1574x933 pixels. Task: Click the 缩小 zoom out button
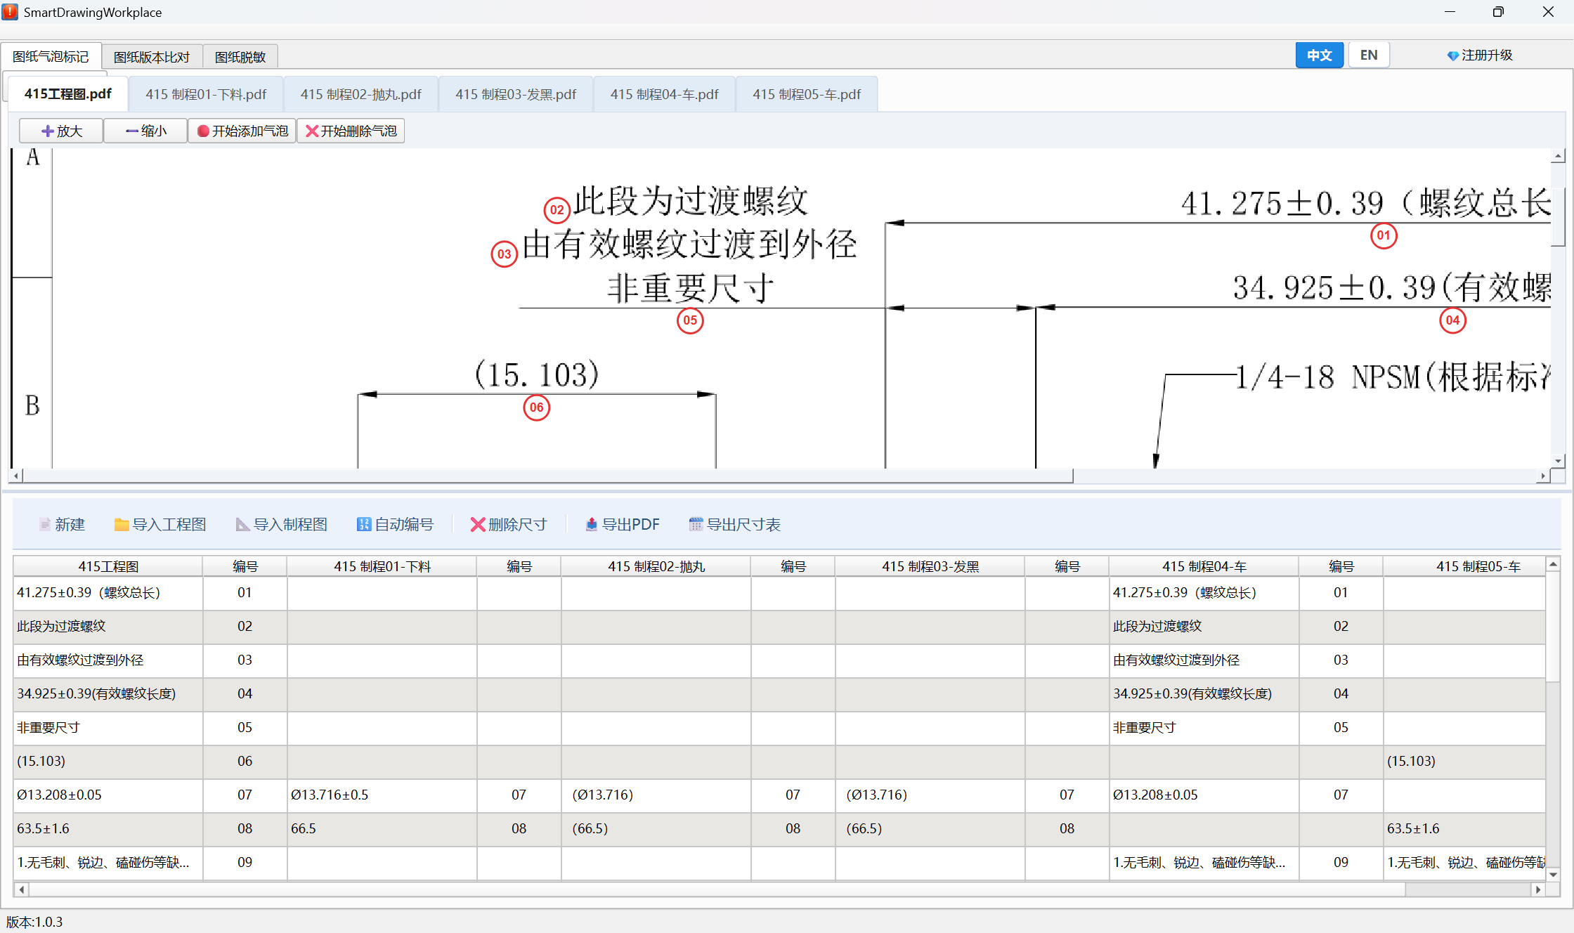click(145, 131)
